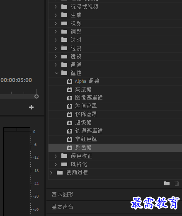The width and height of the screenshot is (182, 216).
Task: Select the 差值遮罩 label
Action: tap(86, 106)
